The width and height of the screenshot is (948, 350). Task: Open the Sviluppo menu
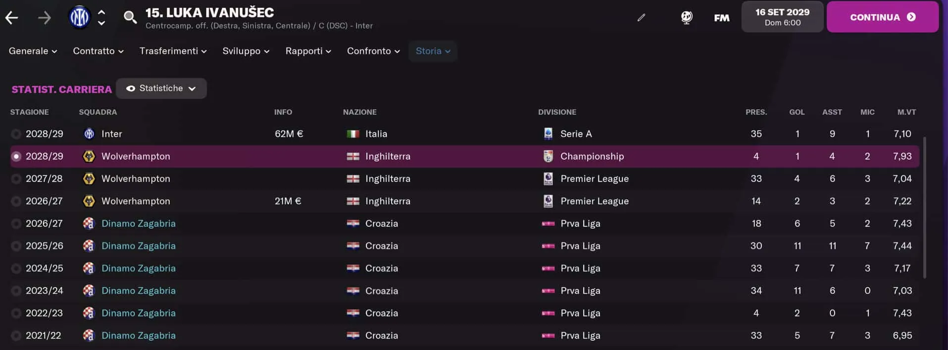pos(246,51)
